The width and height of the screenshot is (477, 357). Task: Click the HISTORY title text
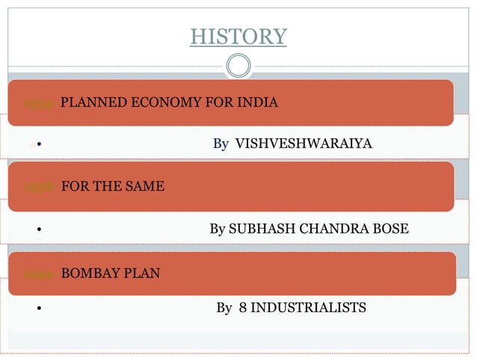tap(238, 37)
